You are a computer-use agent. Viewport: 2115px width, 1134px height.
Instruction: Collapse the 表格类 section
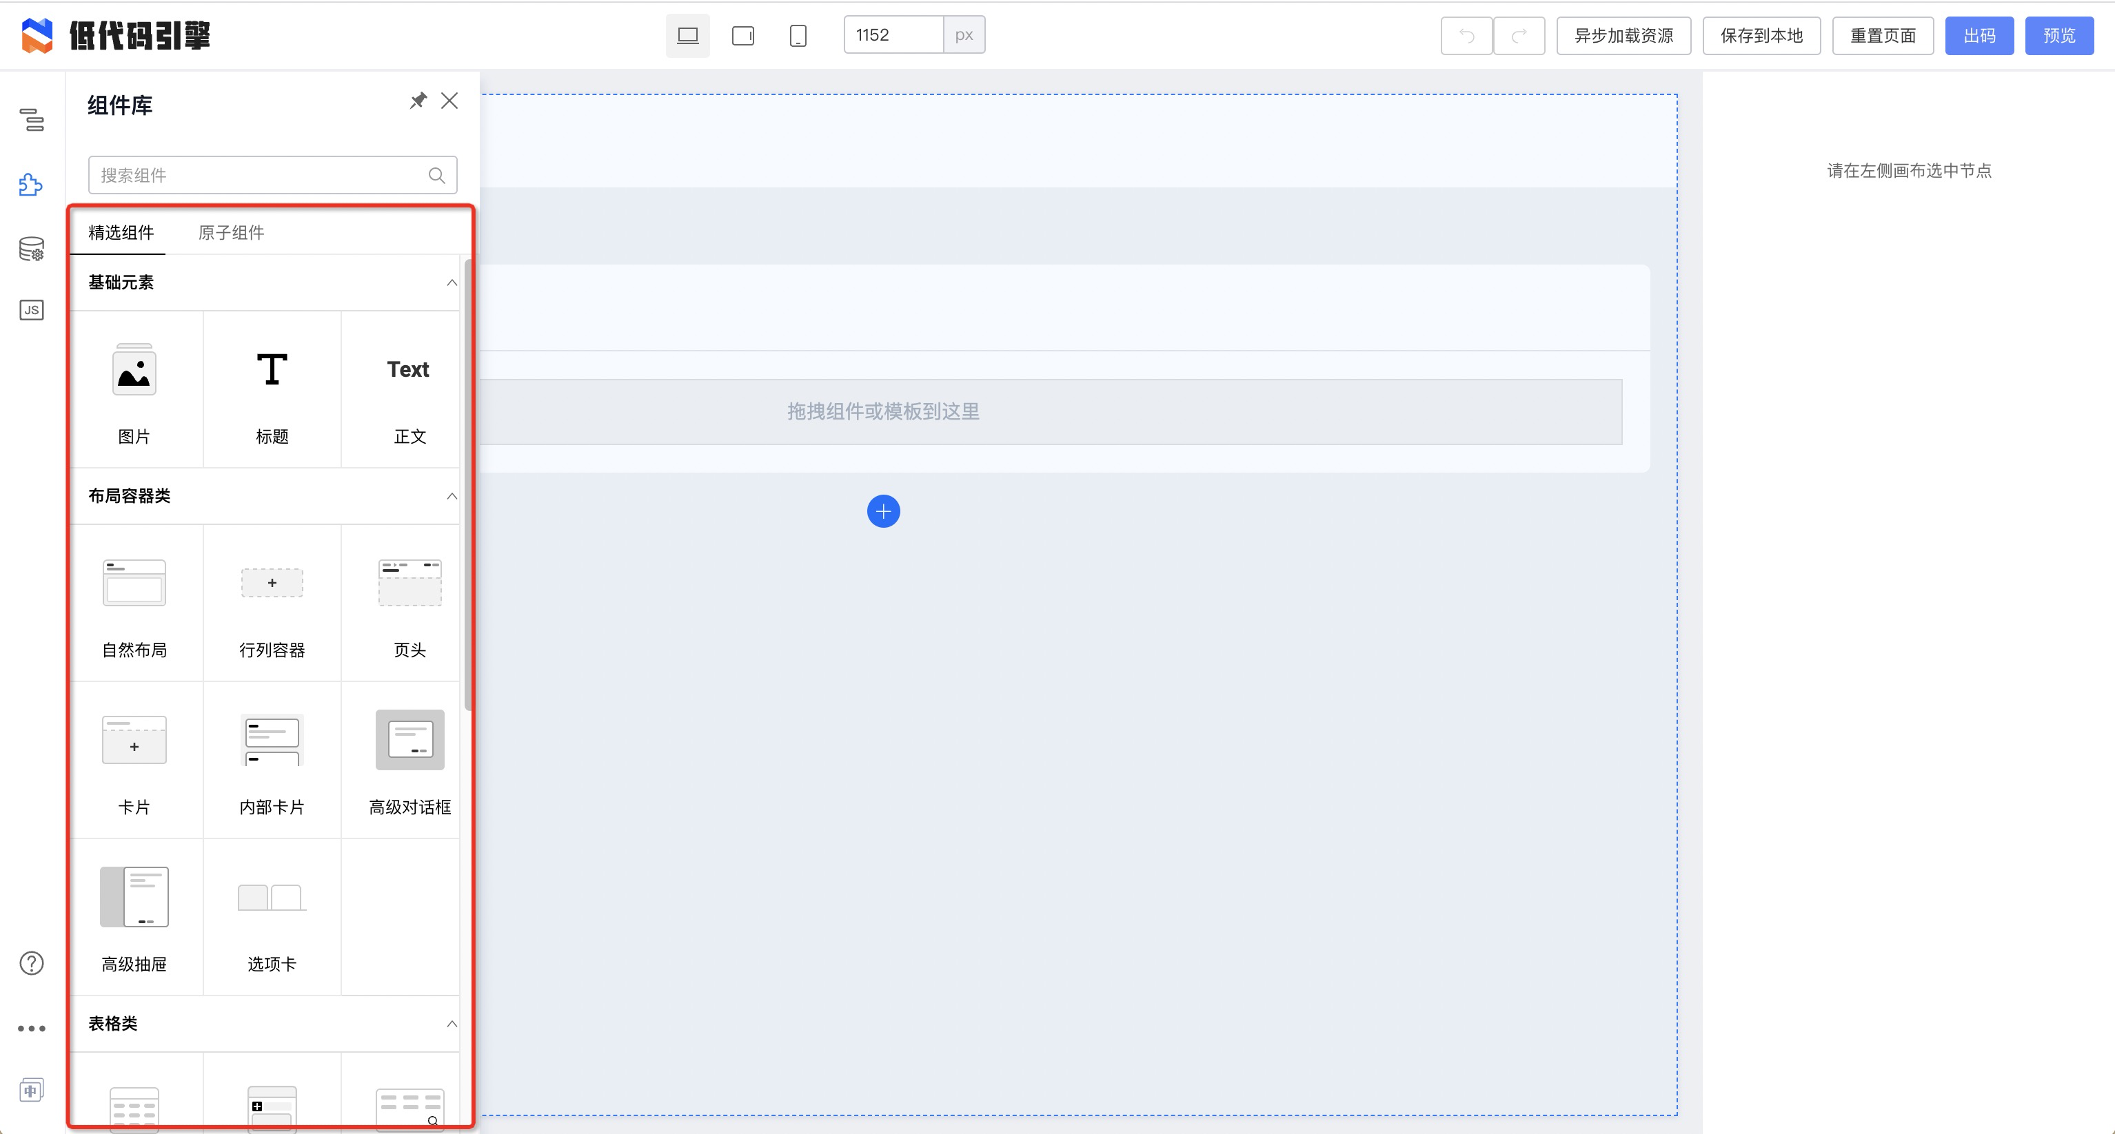coord(451,1024)
